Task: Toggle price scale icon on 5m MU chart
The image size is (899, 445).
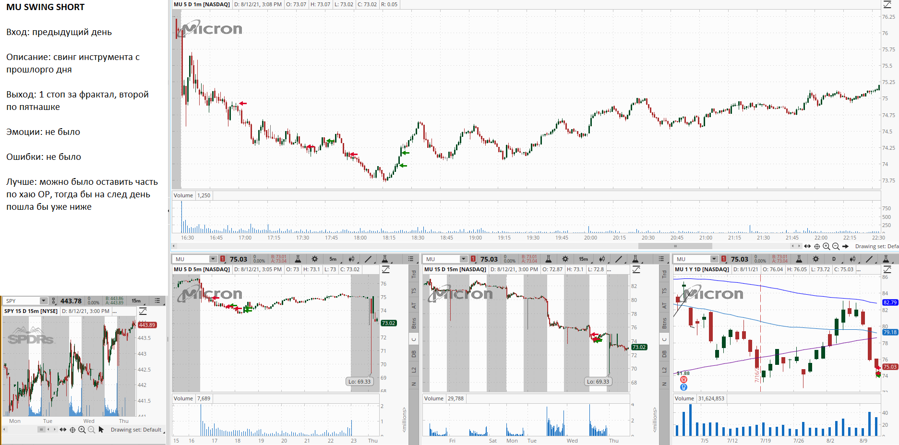Action: (385, 270)
